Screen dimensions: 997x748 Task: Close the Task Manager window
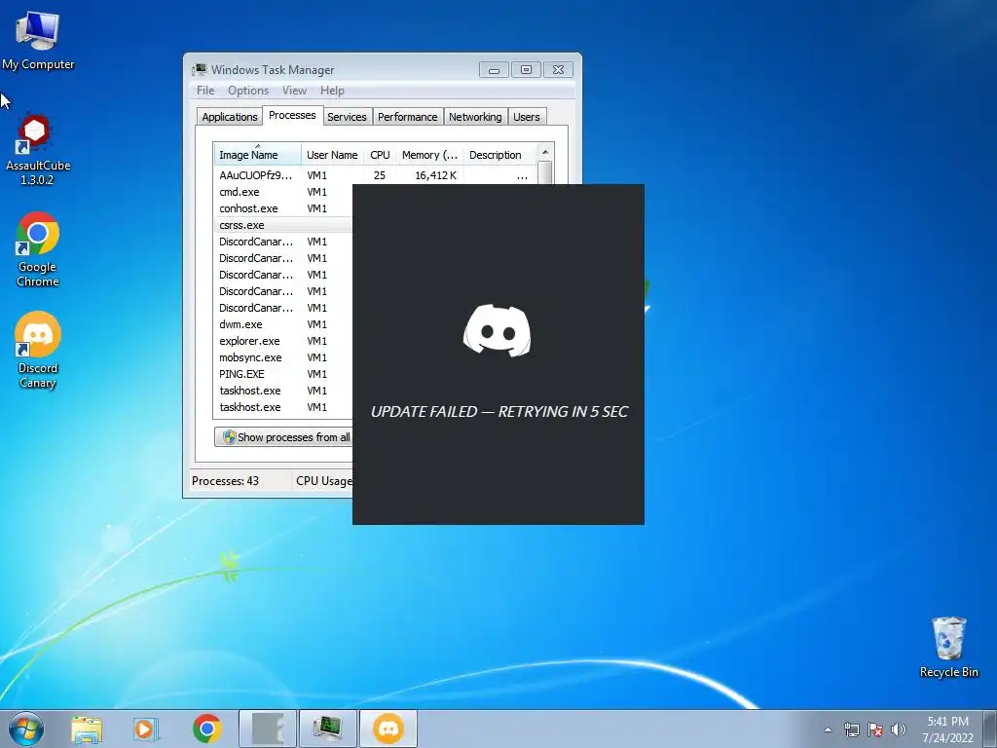558,69
